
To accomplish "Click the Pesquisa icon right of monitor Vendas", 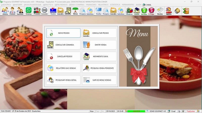I will pos(106,11).
